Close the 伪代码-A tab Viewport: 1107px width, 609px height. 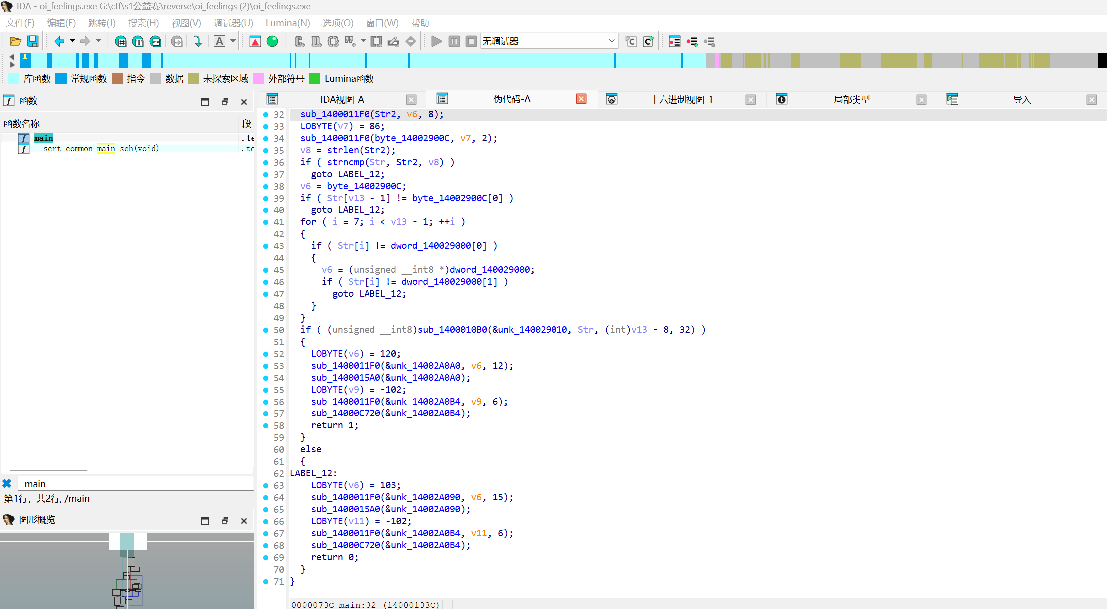(581, 99)
